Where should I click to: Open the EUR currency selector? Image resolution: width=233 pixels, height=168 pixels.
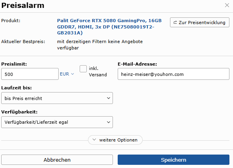click(67, 74)
